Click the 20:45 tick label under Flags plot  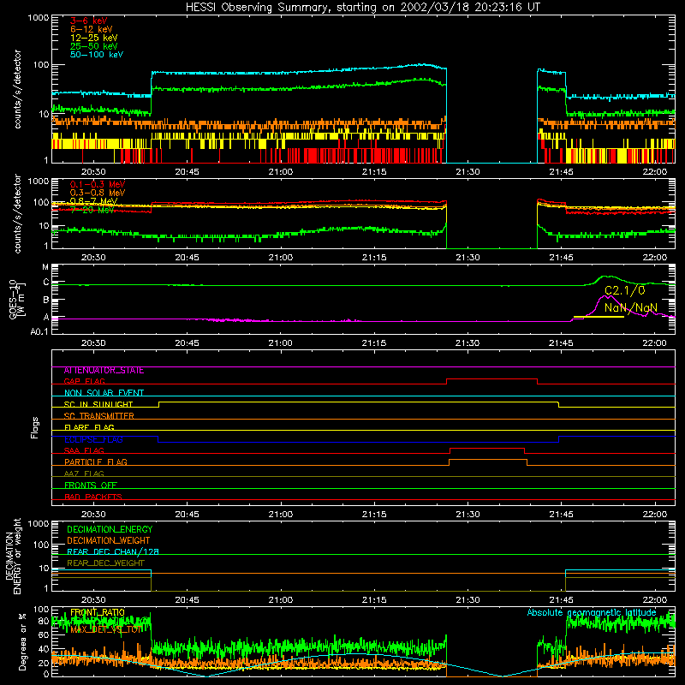pos(187,515)
